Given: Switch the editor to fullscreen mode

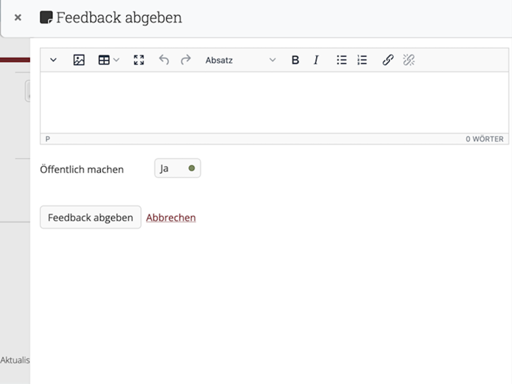Looking at the screenshot, I should pos(139,60).
